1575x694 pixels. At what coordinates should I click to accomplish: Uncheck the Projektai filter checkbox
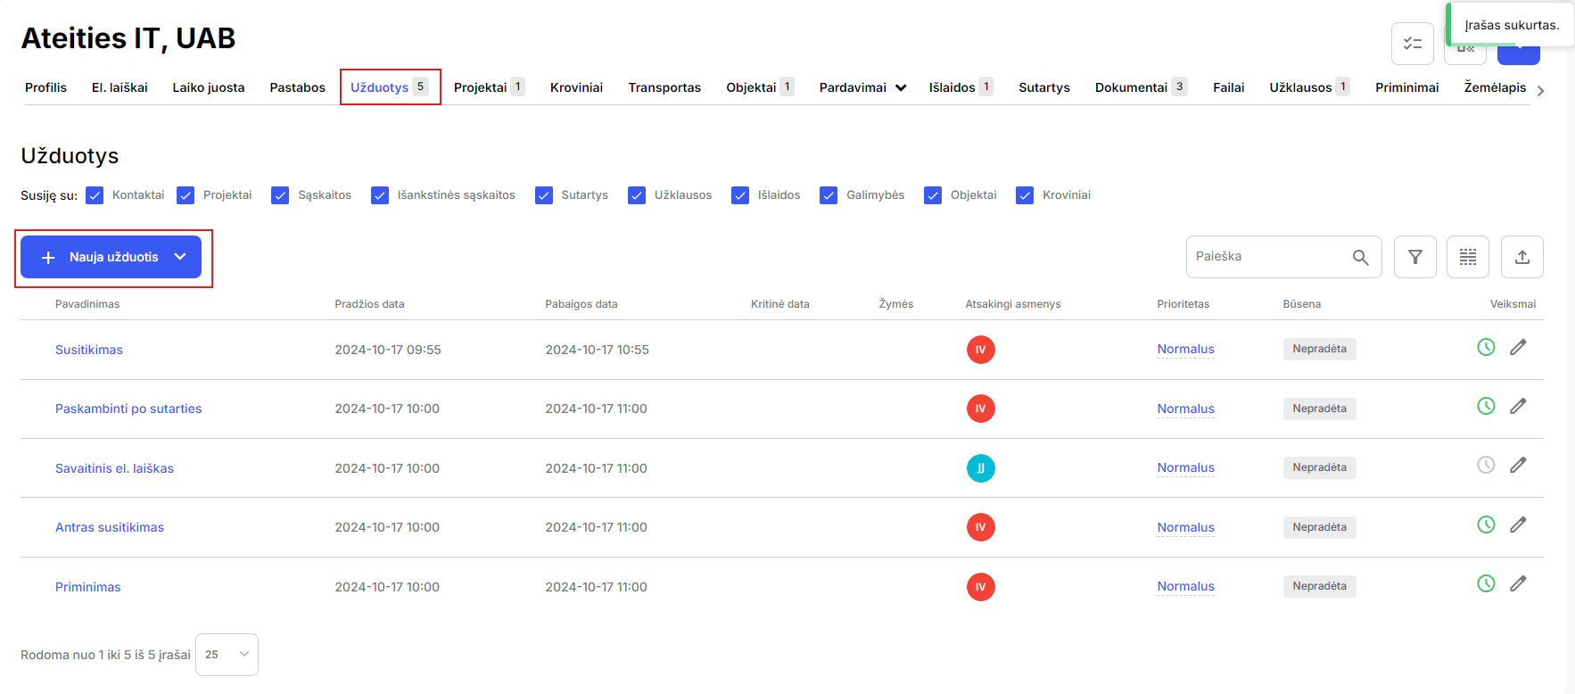(186, 195)
